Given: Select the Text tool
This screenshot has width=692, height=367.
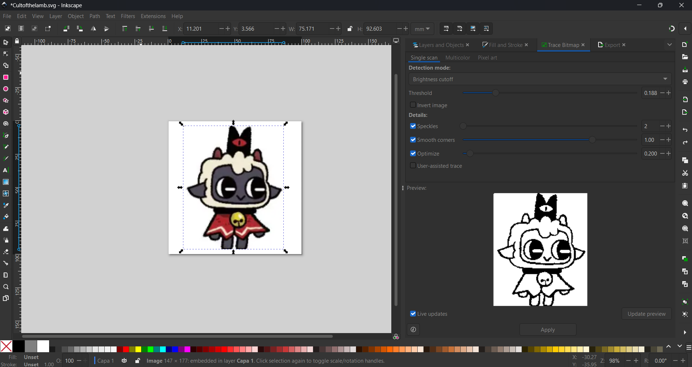Looking at the screenshot, I should 6,170.
